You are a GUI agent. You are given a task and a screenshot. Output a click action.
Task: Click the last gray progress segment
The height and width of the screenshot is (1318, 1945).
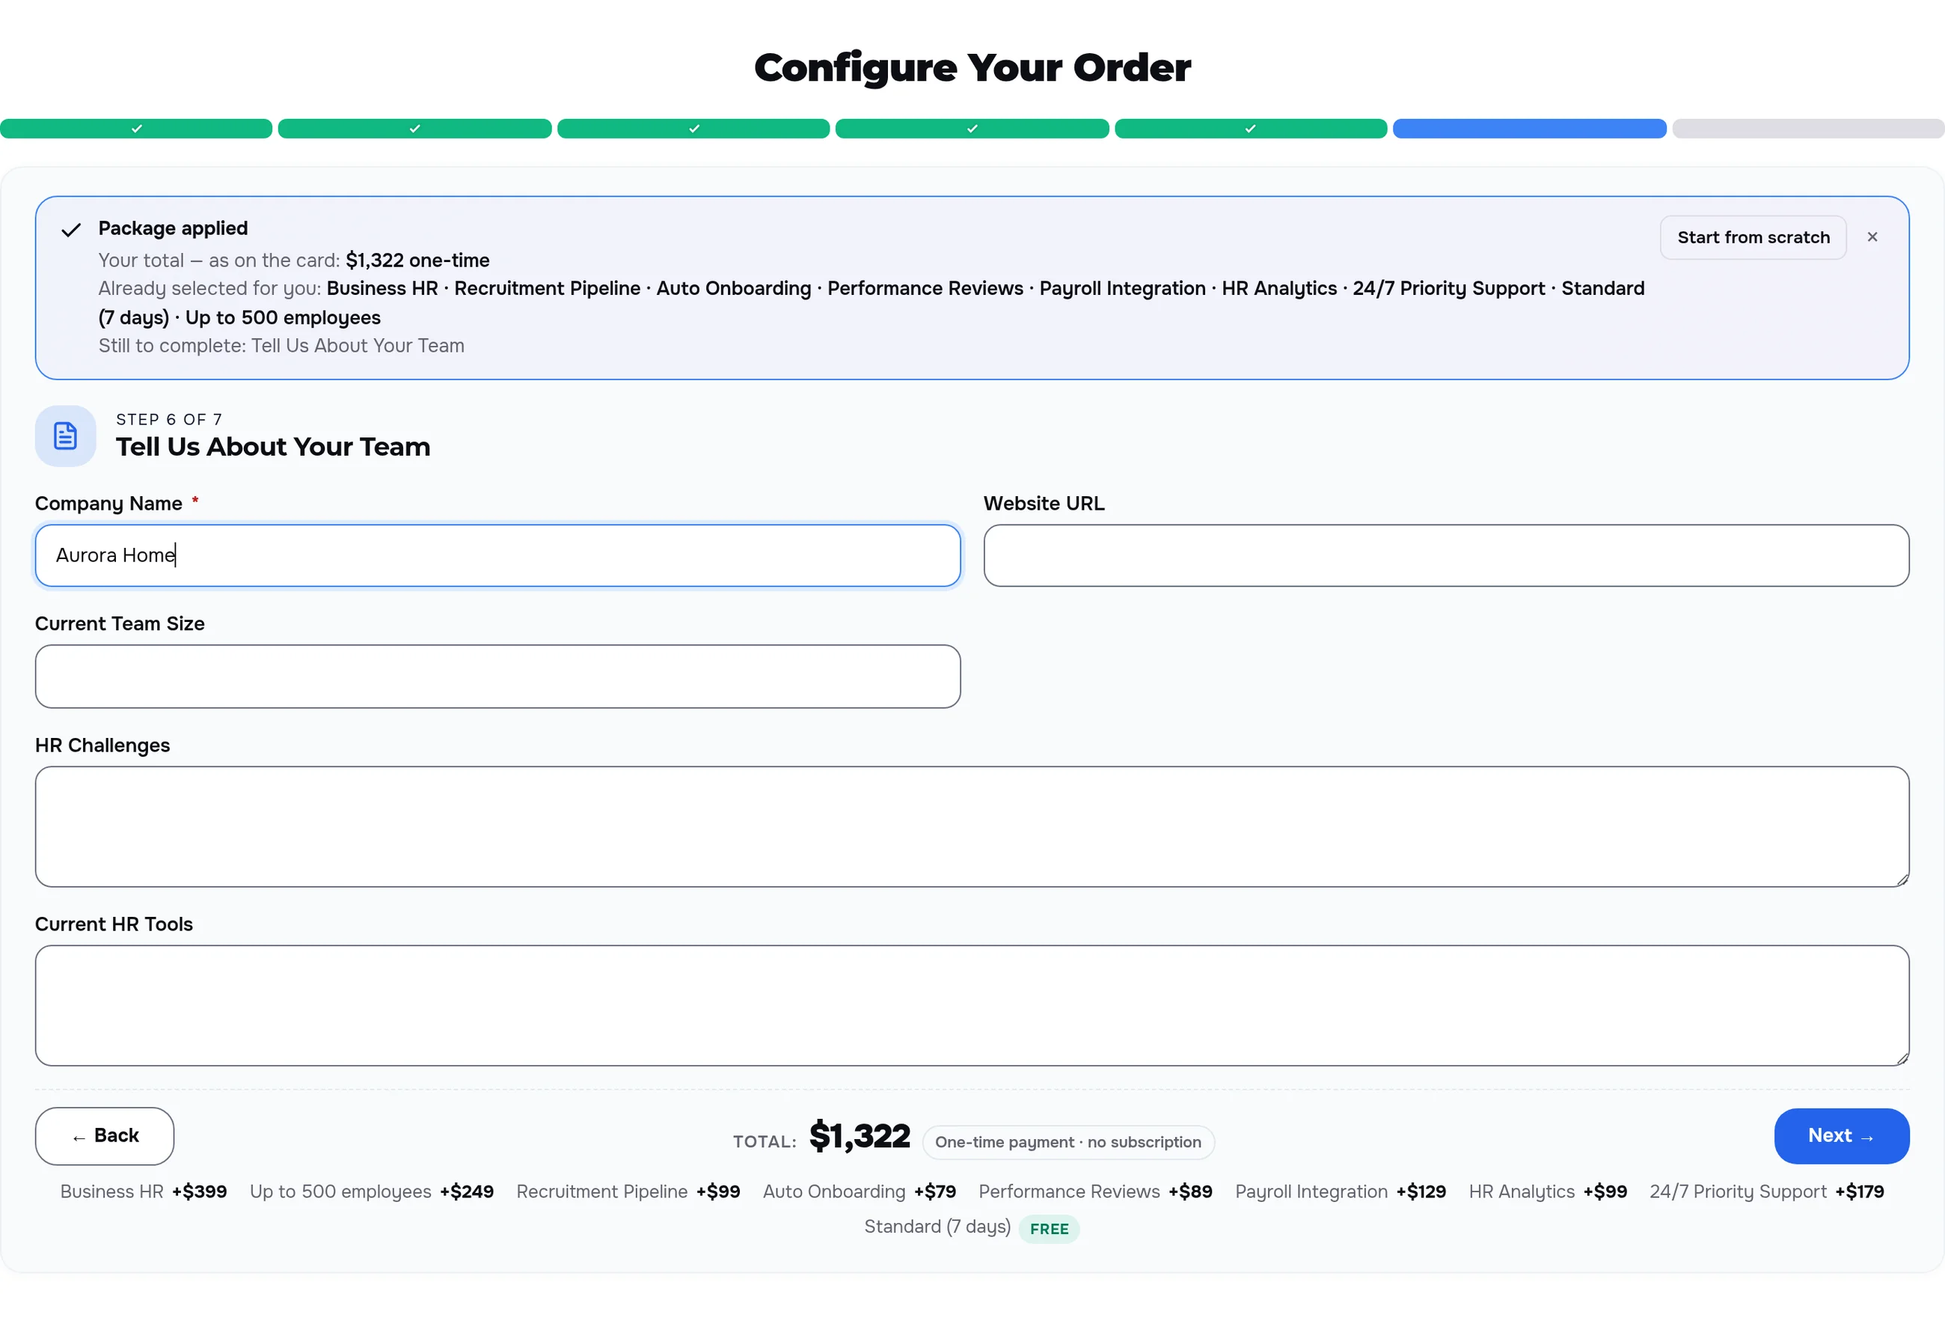(1808, 128)
